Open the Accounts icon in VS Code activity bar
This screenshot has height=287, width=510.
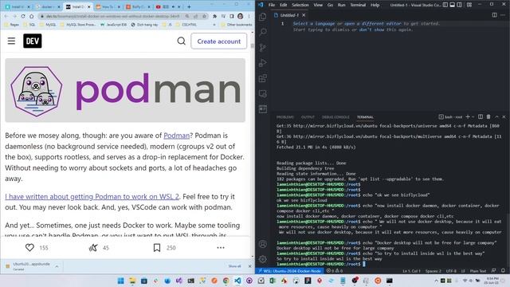click(262, 244)
